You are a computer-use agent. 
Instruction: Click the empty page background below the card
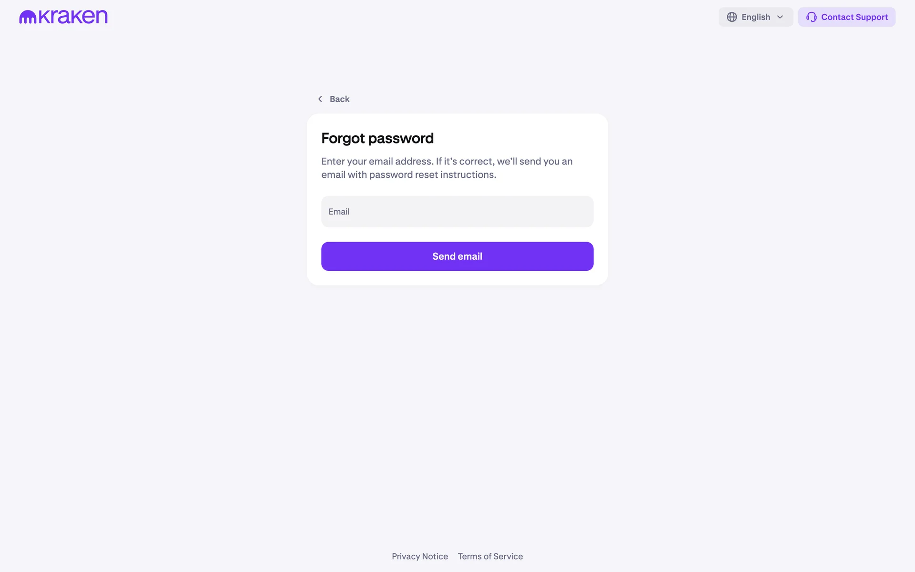coord(457,405)
